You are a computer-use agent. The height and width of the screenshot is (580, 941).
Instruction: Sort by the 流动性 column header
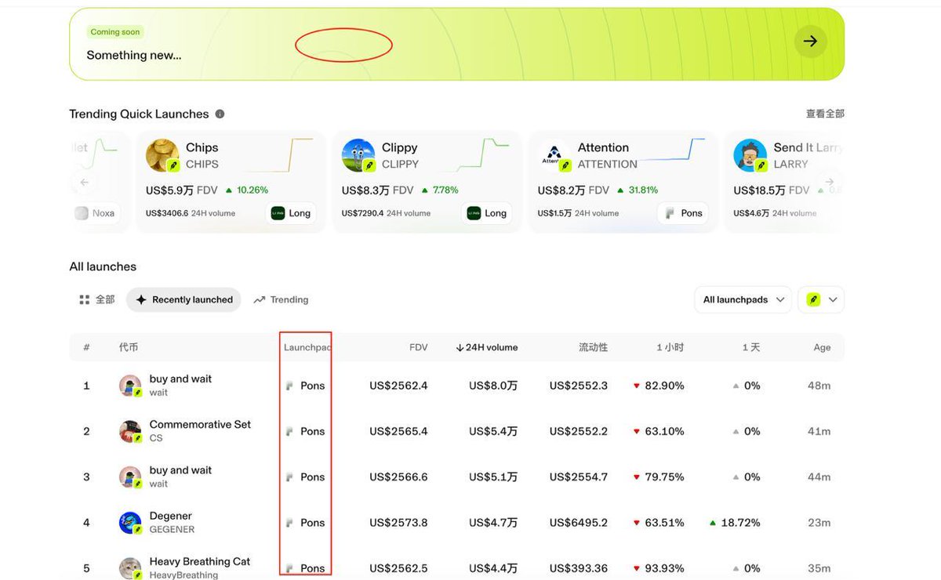tap(593, 347)
